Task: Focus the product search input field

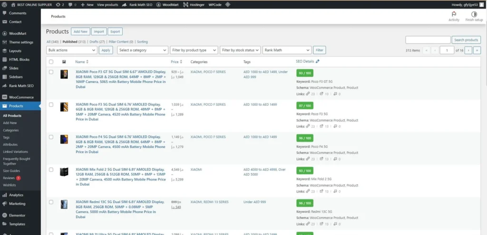Action: (x=428, y=40)
